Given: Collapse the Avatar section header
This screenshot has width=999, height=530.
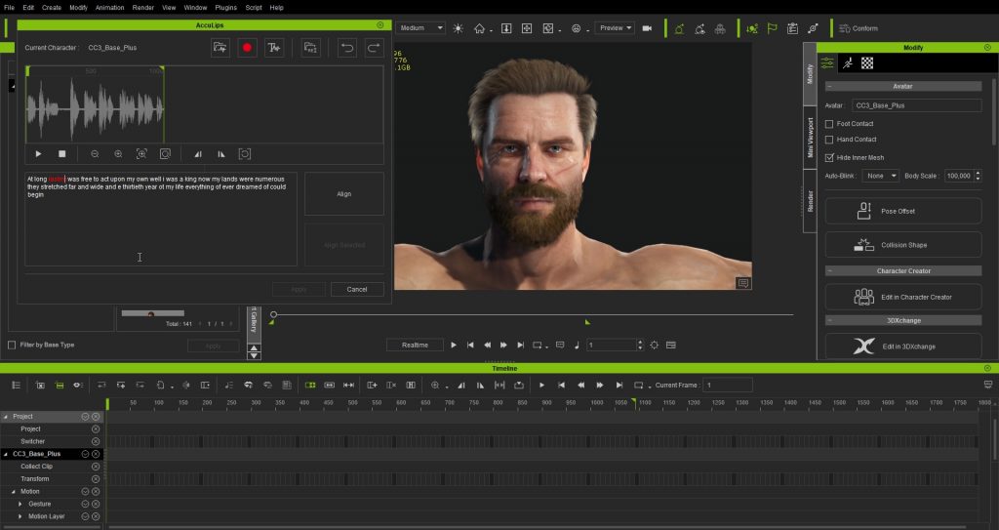Looking at the screenshot, I should (902, 86).
